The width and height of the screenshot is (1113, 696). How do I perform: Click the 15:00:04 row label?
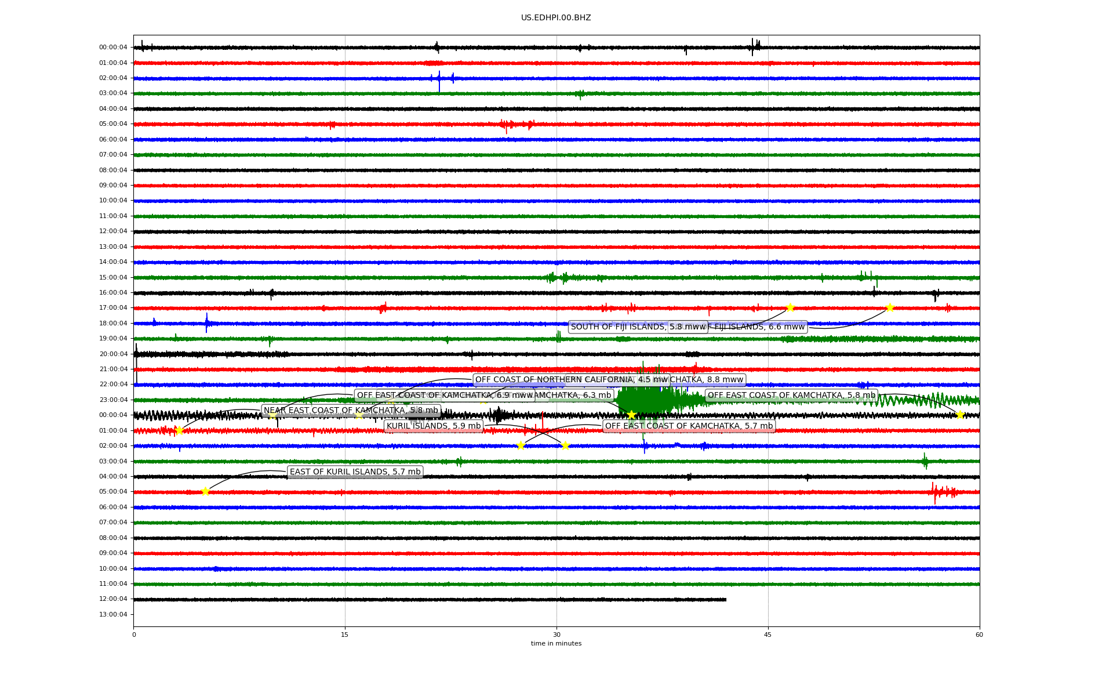click(113, 278)
